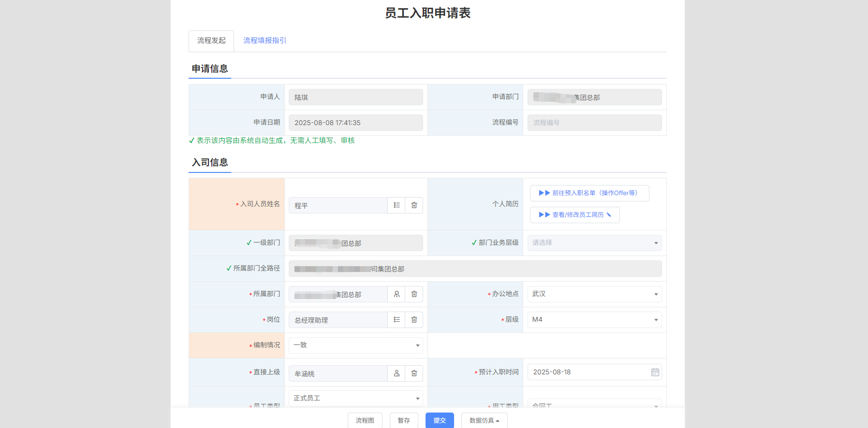The height and width of the screenshot is (428, 868).
Task: Delete 程平 with the trash icon
Action: point(414,205)
